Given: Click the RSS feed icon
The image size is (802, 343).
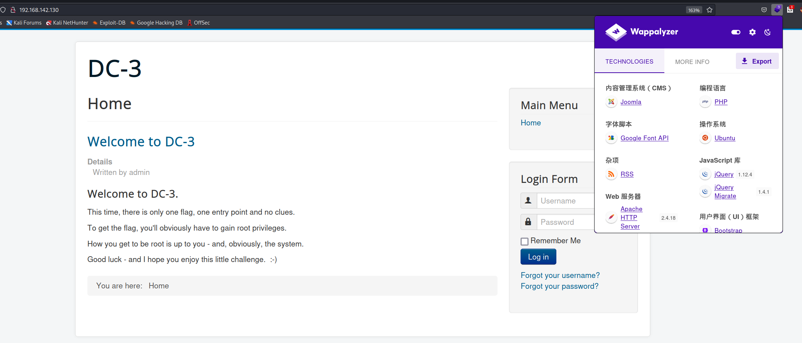Looking at the screenshot, I should 611,174.
